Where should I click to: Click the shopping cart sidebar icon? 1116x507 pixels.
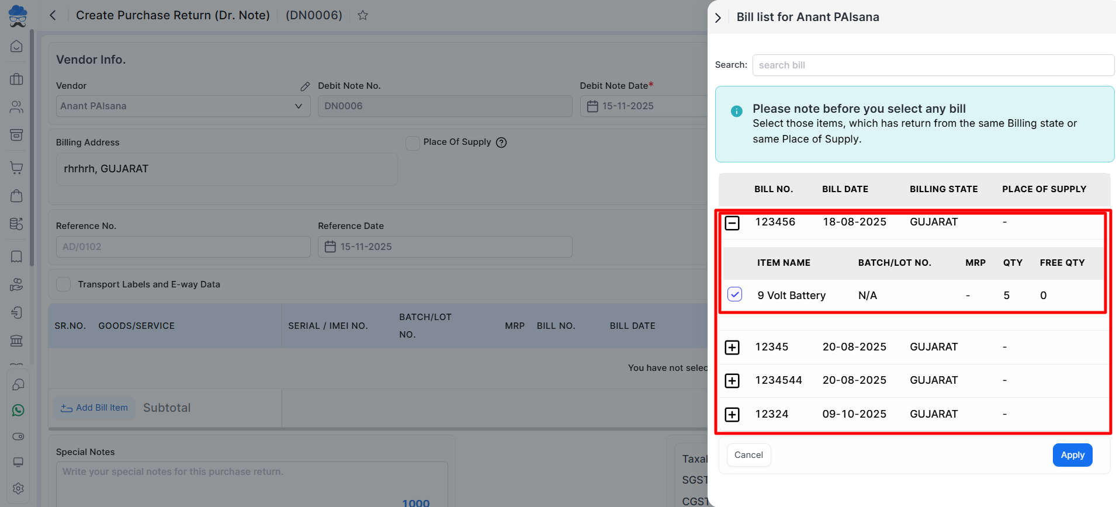[16, 168]
